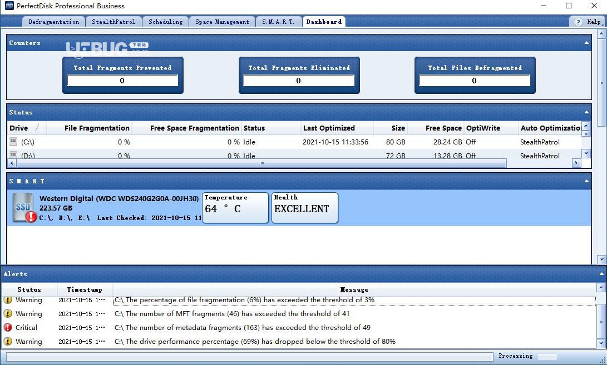Select the metadata fragments (163) alert message
The height and width of the screenshot is (365, 607).
[x=243, y=327]
